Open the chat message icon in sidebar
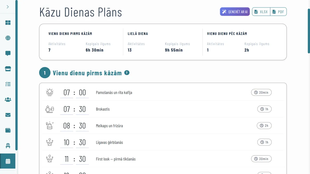This screenshot has width=310, height=174. pyautogui.click(x=8, y=53)
